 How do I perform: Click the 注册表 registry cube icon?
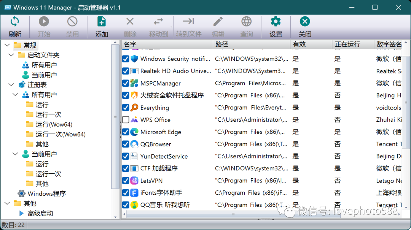[x=22, y=85]
